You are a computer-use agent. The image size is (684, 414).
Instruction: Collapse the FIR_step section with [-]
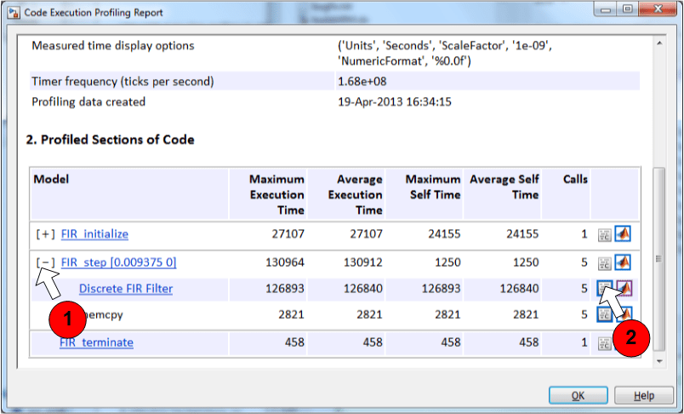(45, 263)
